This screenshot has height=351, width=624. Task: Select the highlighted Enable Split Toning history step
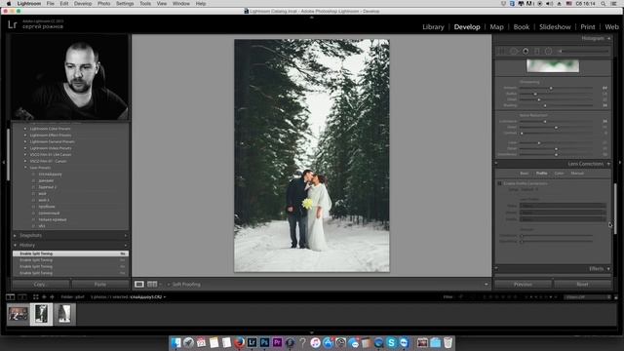coord(70,253)
